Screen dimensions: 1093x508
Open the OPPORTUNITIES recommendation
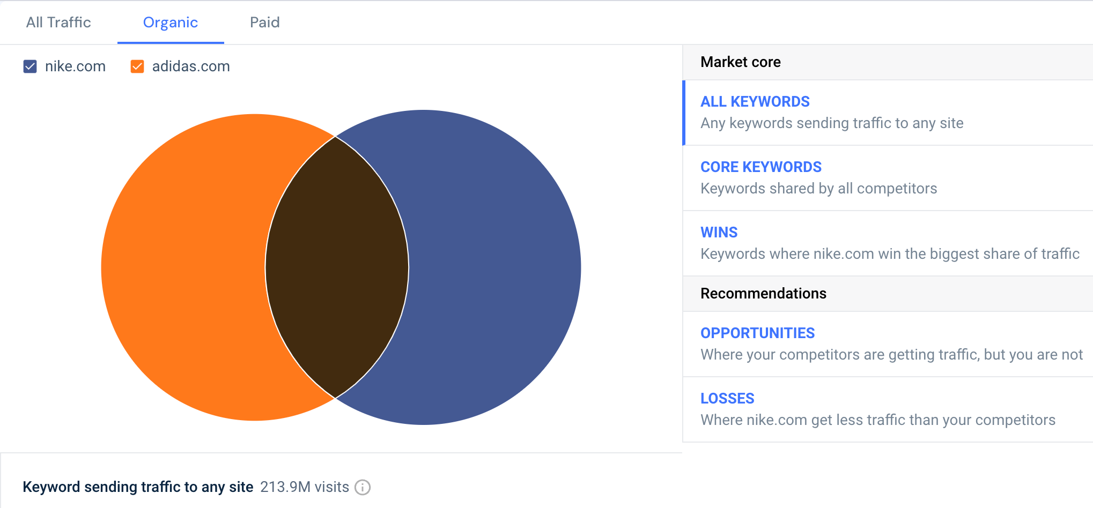(x=757, y=333)
